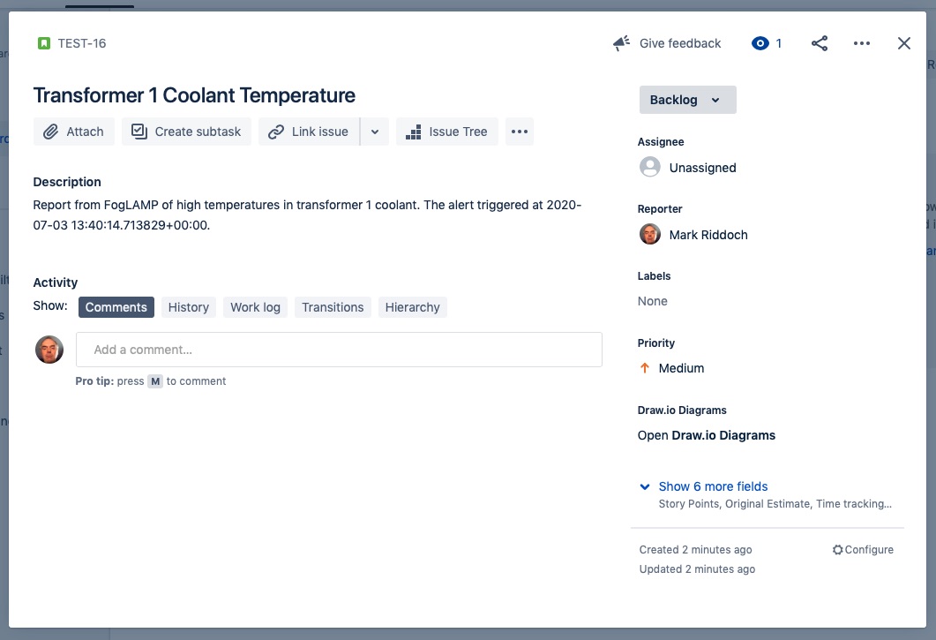
Task: Click the Unassigned avatar icon
Action: pyautogui.click(x=650, y=167)
